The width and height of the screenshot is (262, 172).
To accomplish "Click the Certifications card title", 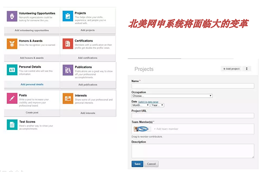I will pos(84,41).
